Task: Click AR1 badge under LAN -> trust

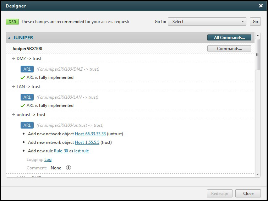Action: (x=27, y=97)
